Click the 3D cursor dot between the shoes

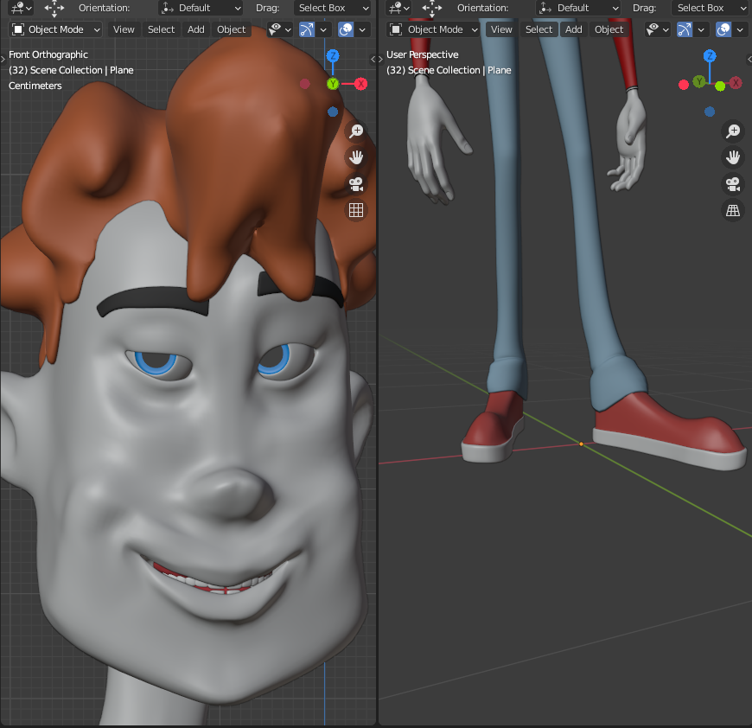point(581,443)
